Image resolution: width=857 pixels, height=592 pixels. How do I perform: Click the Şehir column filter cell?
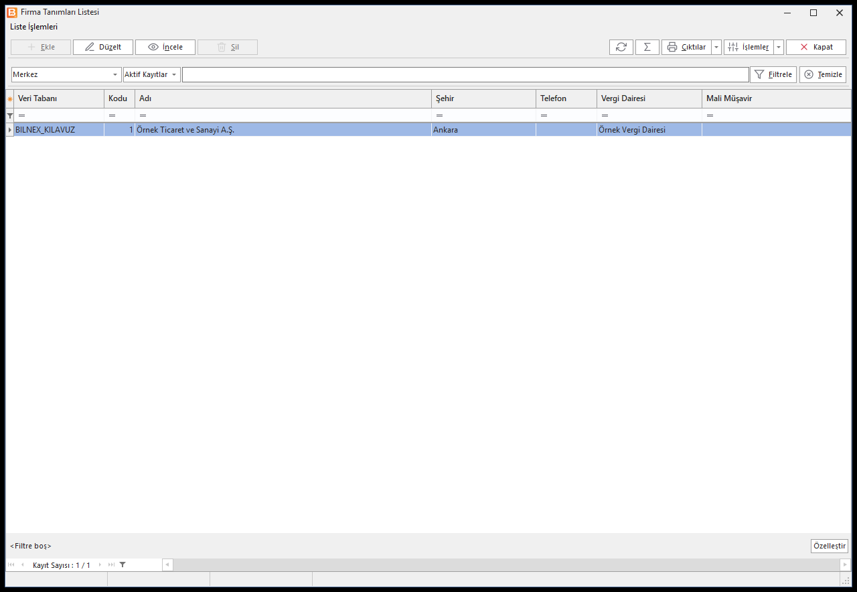click(483, 116)
